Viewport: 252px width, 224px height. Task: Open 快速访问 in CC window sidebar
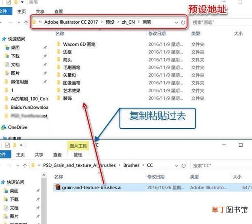15,182
